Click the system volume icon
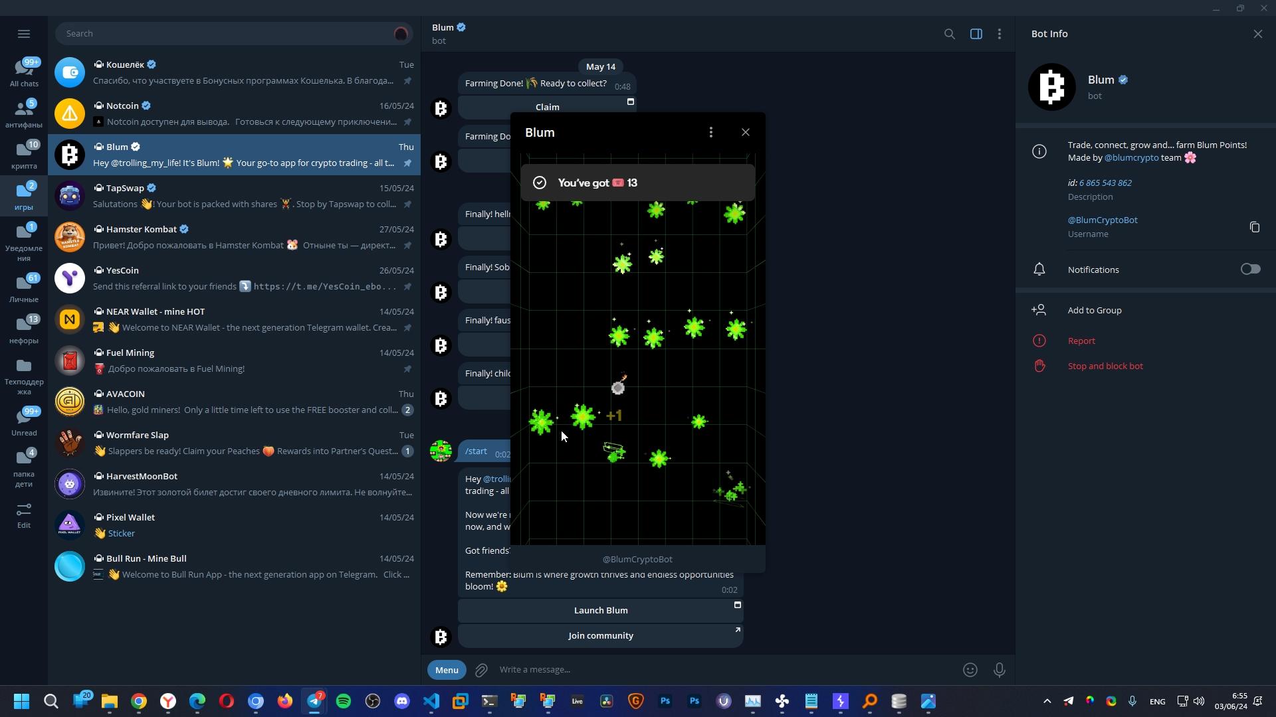 pyautogui.click(x=1199, y=701)
